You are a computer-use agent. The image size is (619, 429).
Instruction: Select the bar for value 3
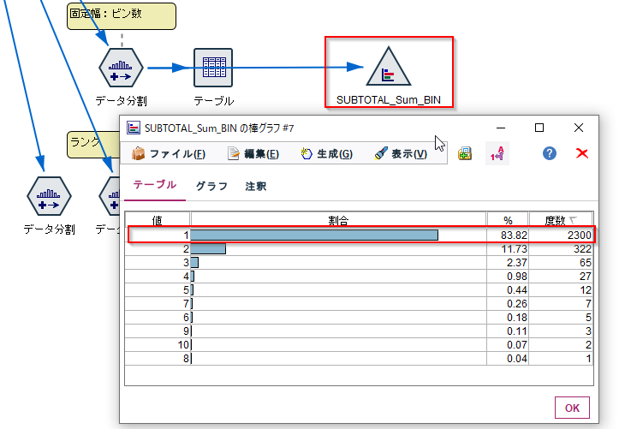pyautogui.click(x=194, y=262)
